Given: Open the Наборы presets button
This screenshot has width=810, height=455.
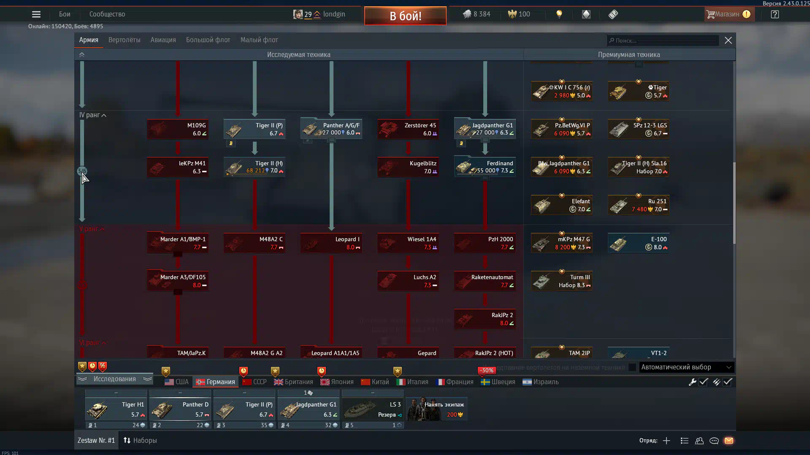Looking at the screenshot, I should coord(140,441).
